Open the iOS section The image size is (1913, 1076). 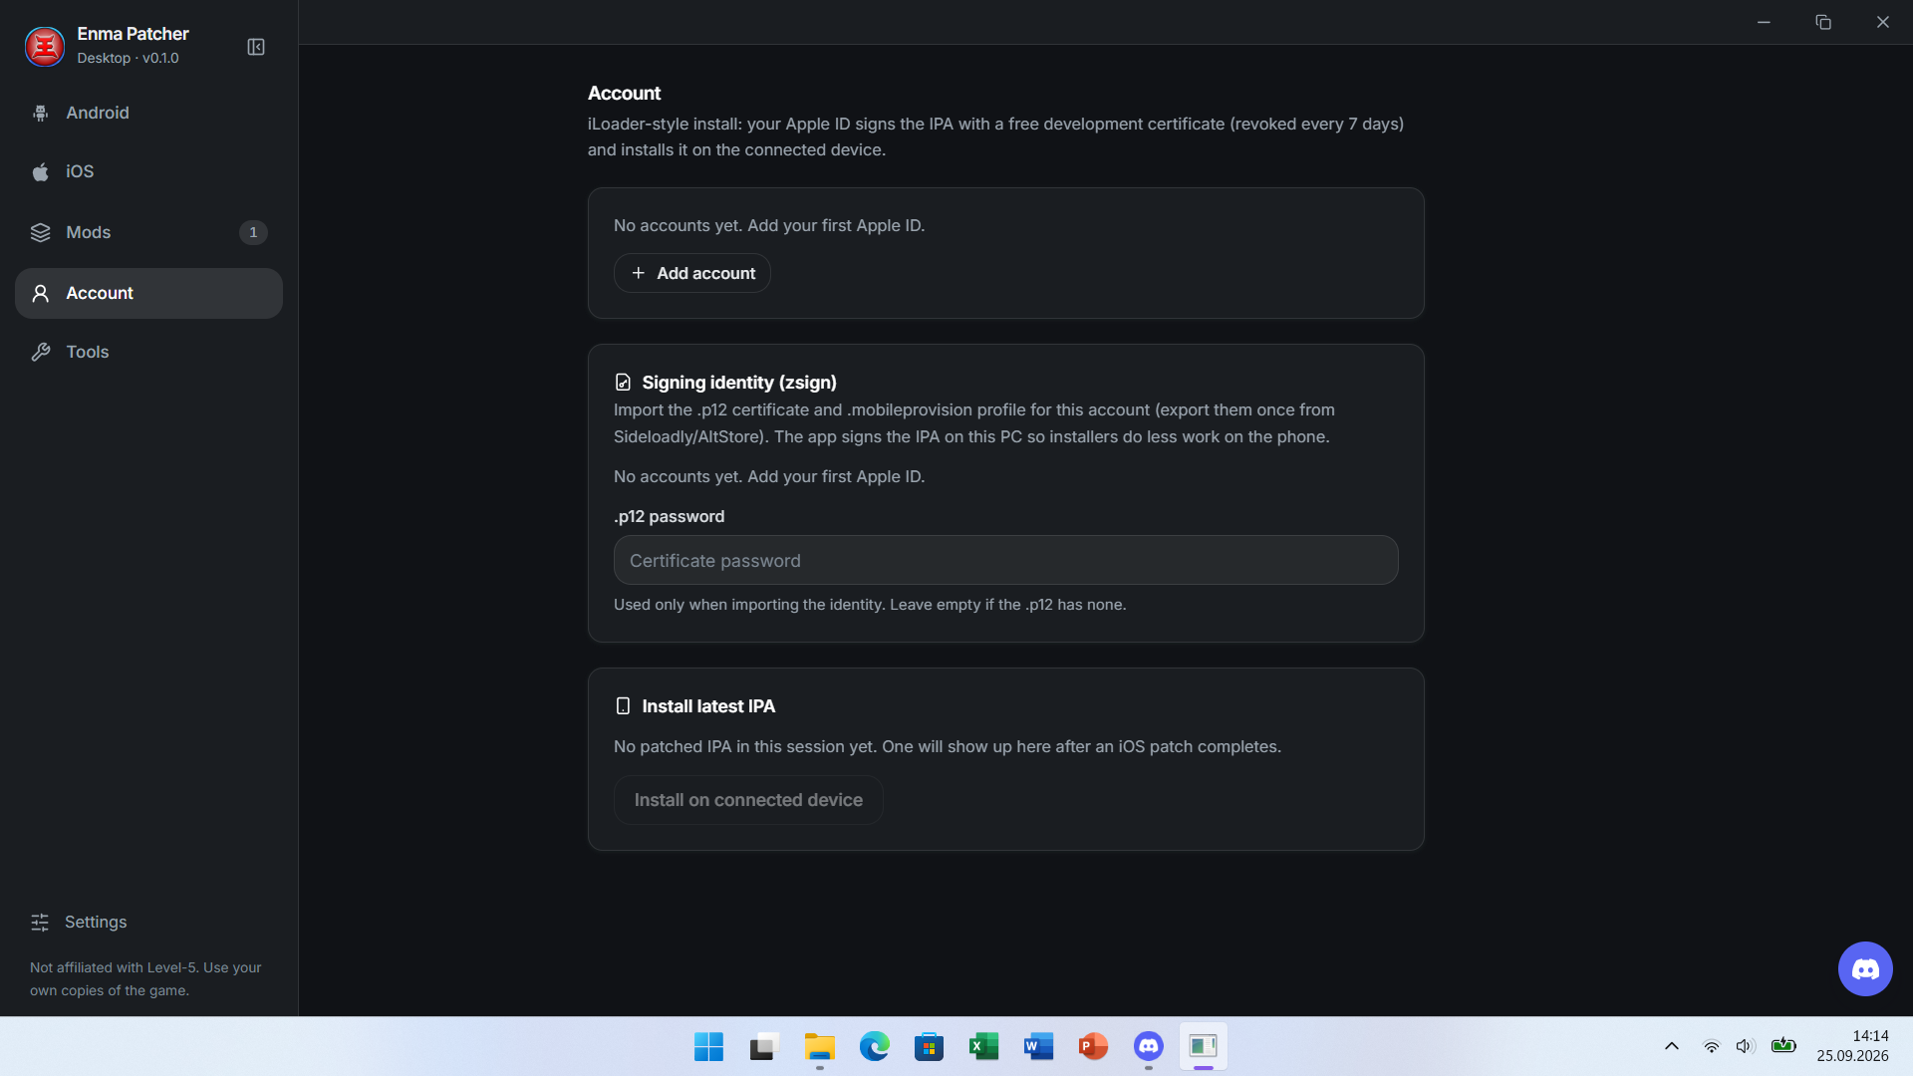coord(148,171)
